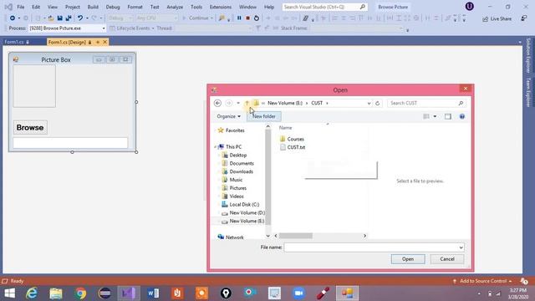Open the Continue button dropdown arrow
The height and width of the screenshot is (301, 535).
tap(211, 18)
